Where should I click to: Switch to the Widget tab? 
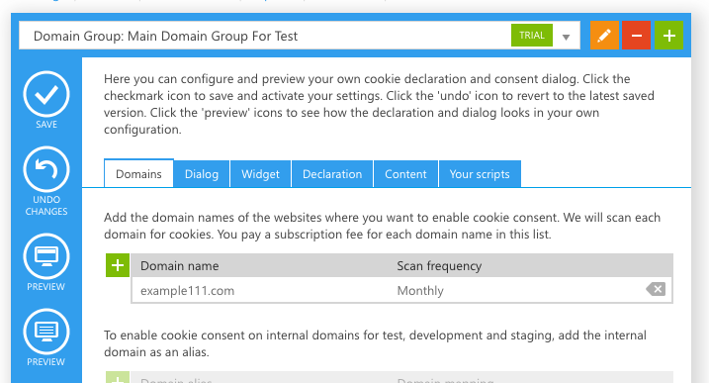[260, 174]
